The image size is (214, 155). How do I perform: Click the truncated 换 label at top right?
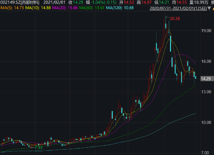(x=212, y=2)
